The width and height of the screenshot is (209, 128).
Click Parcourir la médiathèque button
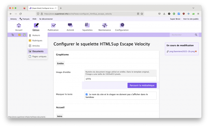coord(142,85)
